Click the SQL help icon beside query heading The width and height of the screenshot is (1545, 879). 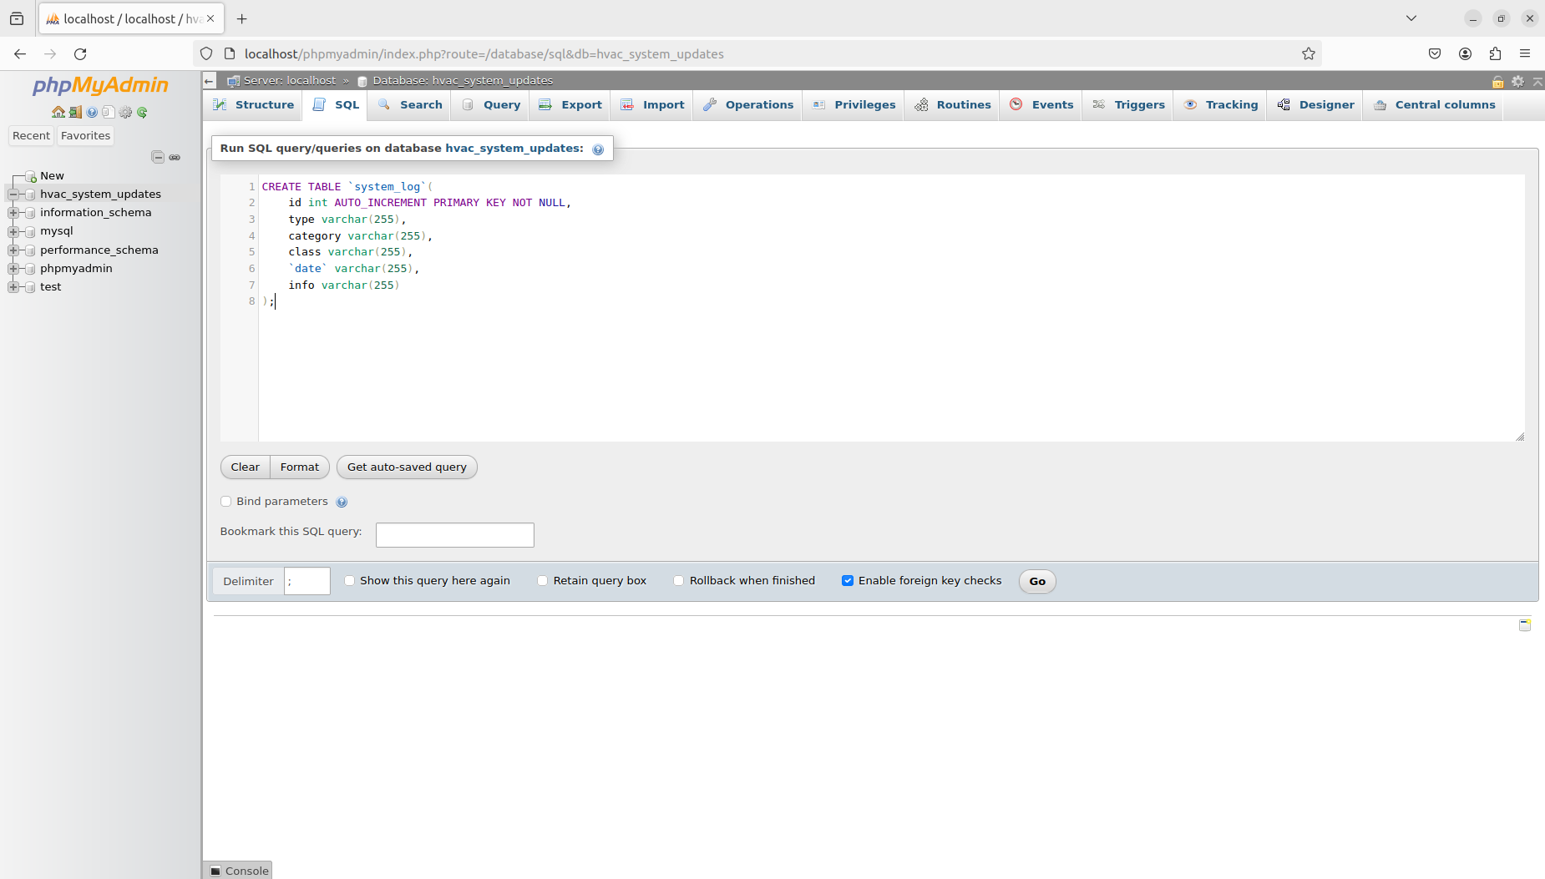click(x=598, y=149)
